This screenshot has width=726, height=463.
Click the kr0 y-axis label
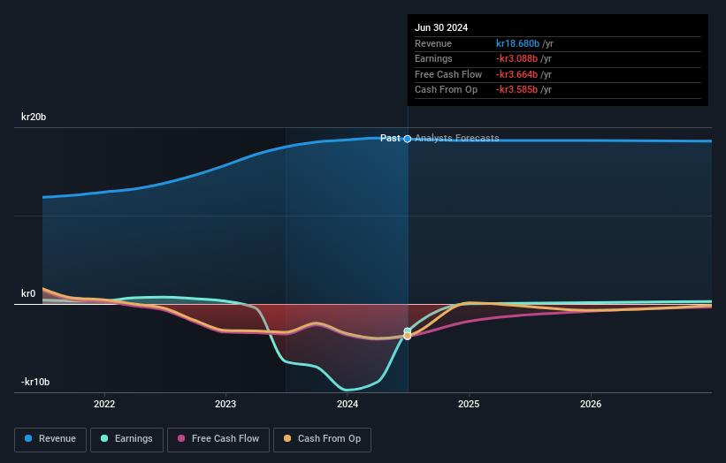click(28, 293)
